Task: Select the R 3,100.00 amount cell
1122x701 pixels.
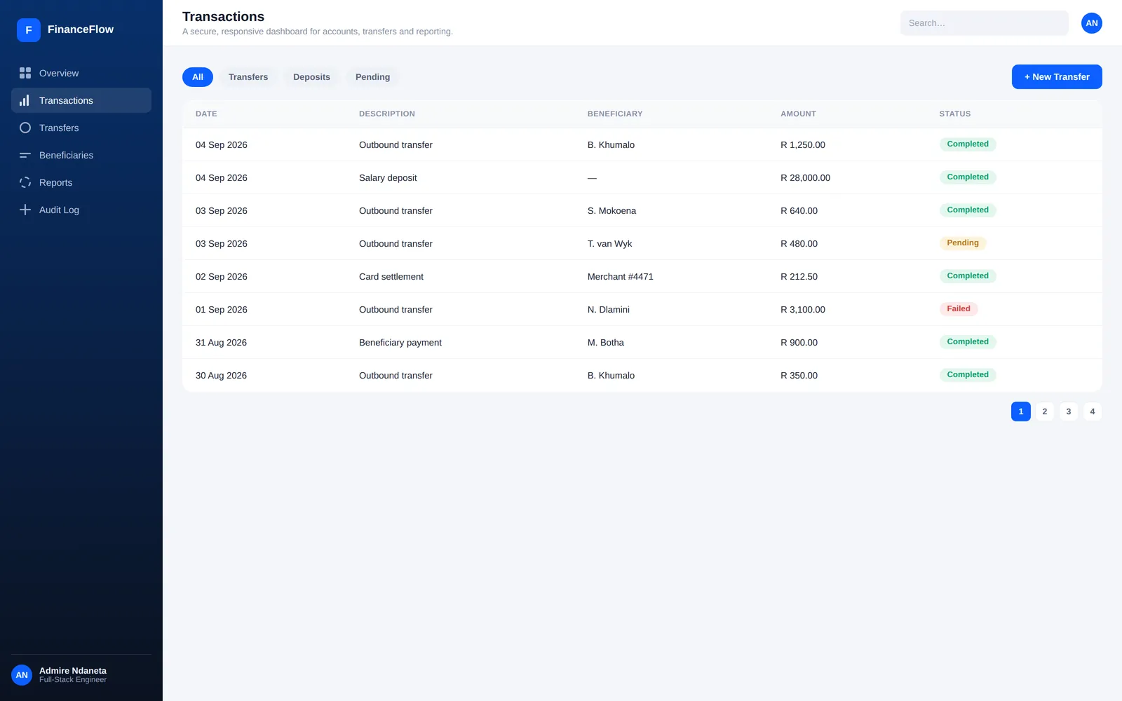Action: click(803, 310)
